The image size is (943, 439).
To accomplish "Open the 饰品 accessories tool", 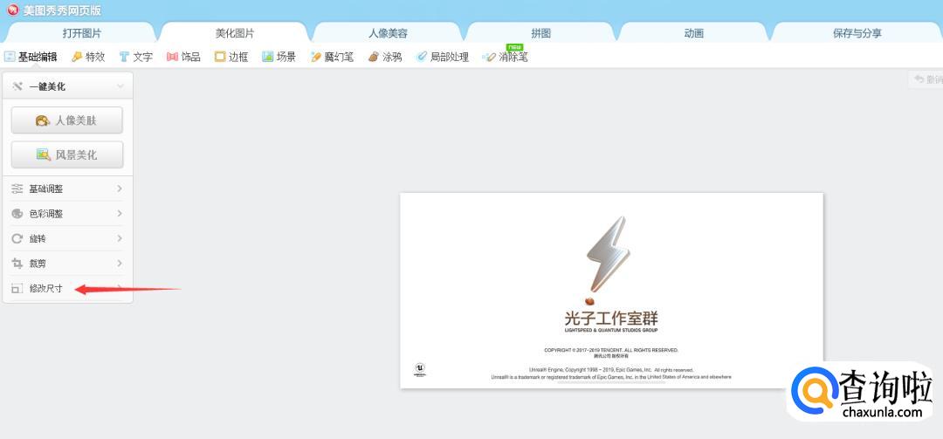I will click(183, 57).
